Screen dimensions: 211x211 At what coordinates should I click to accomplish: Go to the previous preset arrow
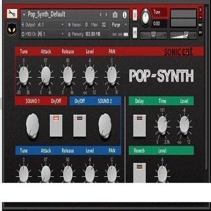point(100,14)
